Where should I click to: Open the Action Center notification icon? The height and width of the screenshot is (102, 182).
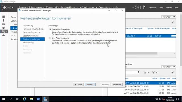177,99
